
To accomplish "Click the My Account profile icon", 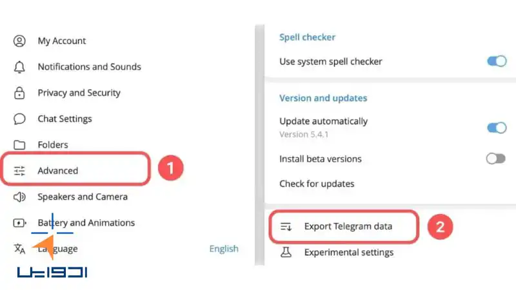I will tap(19, 41).
